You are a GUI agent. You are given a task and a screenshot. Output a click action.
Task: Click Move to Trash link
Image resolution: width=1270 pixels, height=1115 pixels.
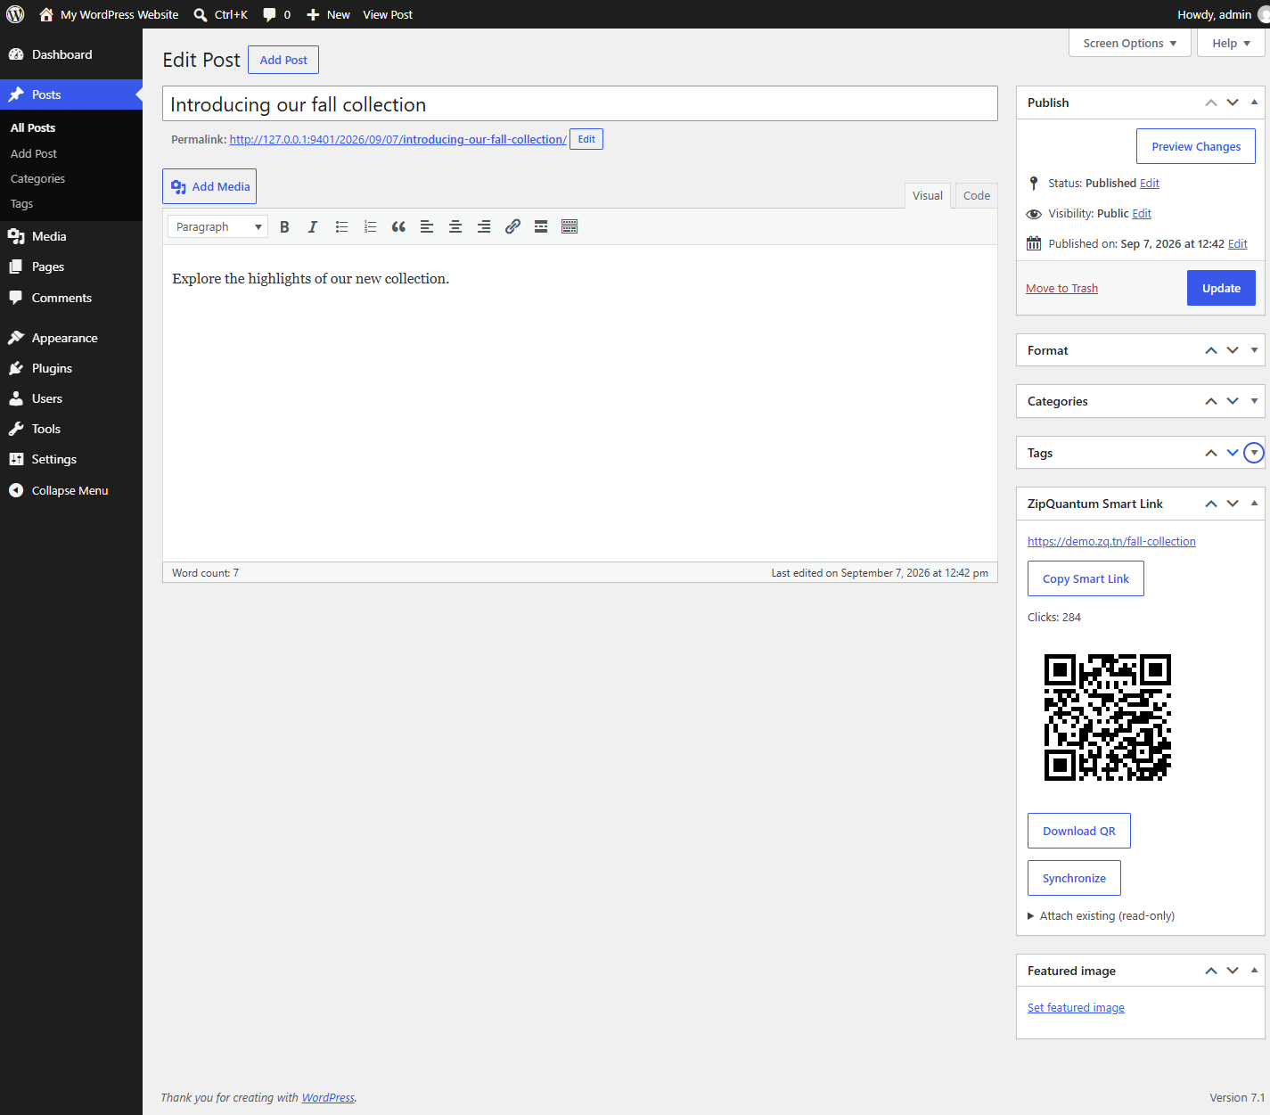tap(1061, 289)
